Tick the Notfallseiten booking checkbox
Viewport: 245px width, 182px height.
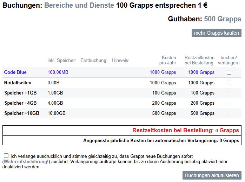click(229, 83)
